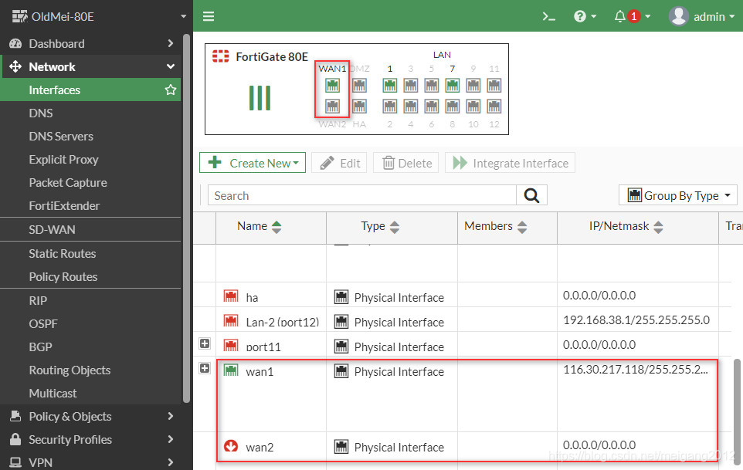Click the Edit button
The height and width of the screenshot is (470, 743).
pyautogui.click(x=339, y=163)
